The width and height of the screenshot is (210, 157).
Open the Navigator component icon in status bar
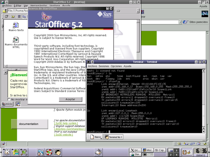coord(180,144)
